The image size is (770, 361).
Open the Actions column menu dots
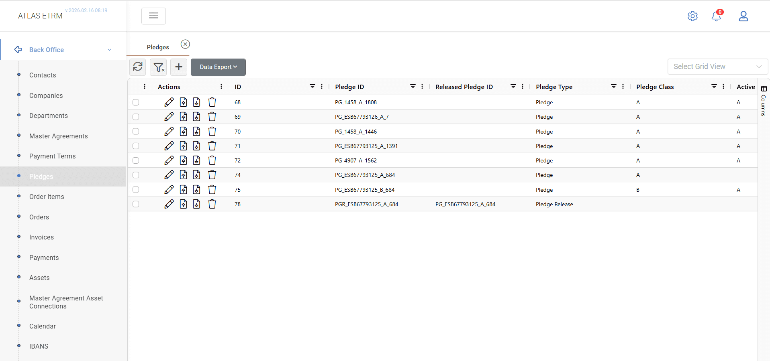point(221,87)
